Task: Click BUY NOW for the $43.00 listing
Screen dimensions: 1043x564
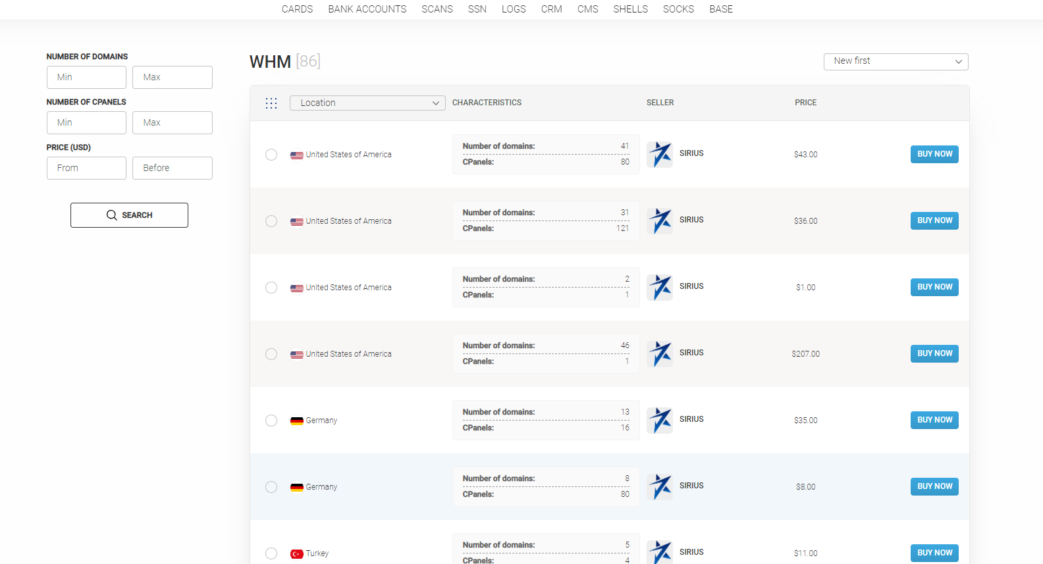Action: (934, 154)
